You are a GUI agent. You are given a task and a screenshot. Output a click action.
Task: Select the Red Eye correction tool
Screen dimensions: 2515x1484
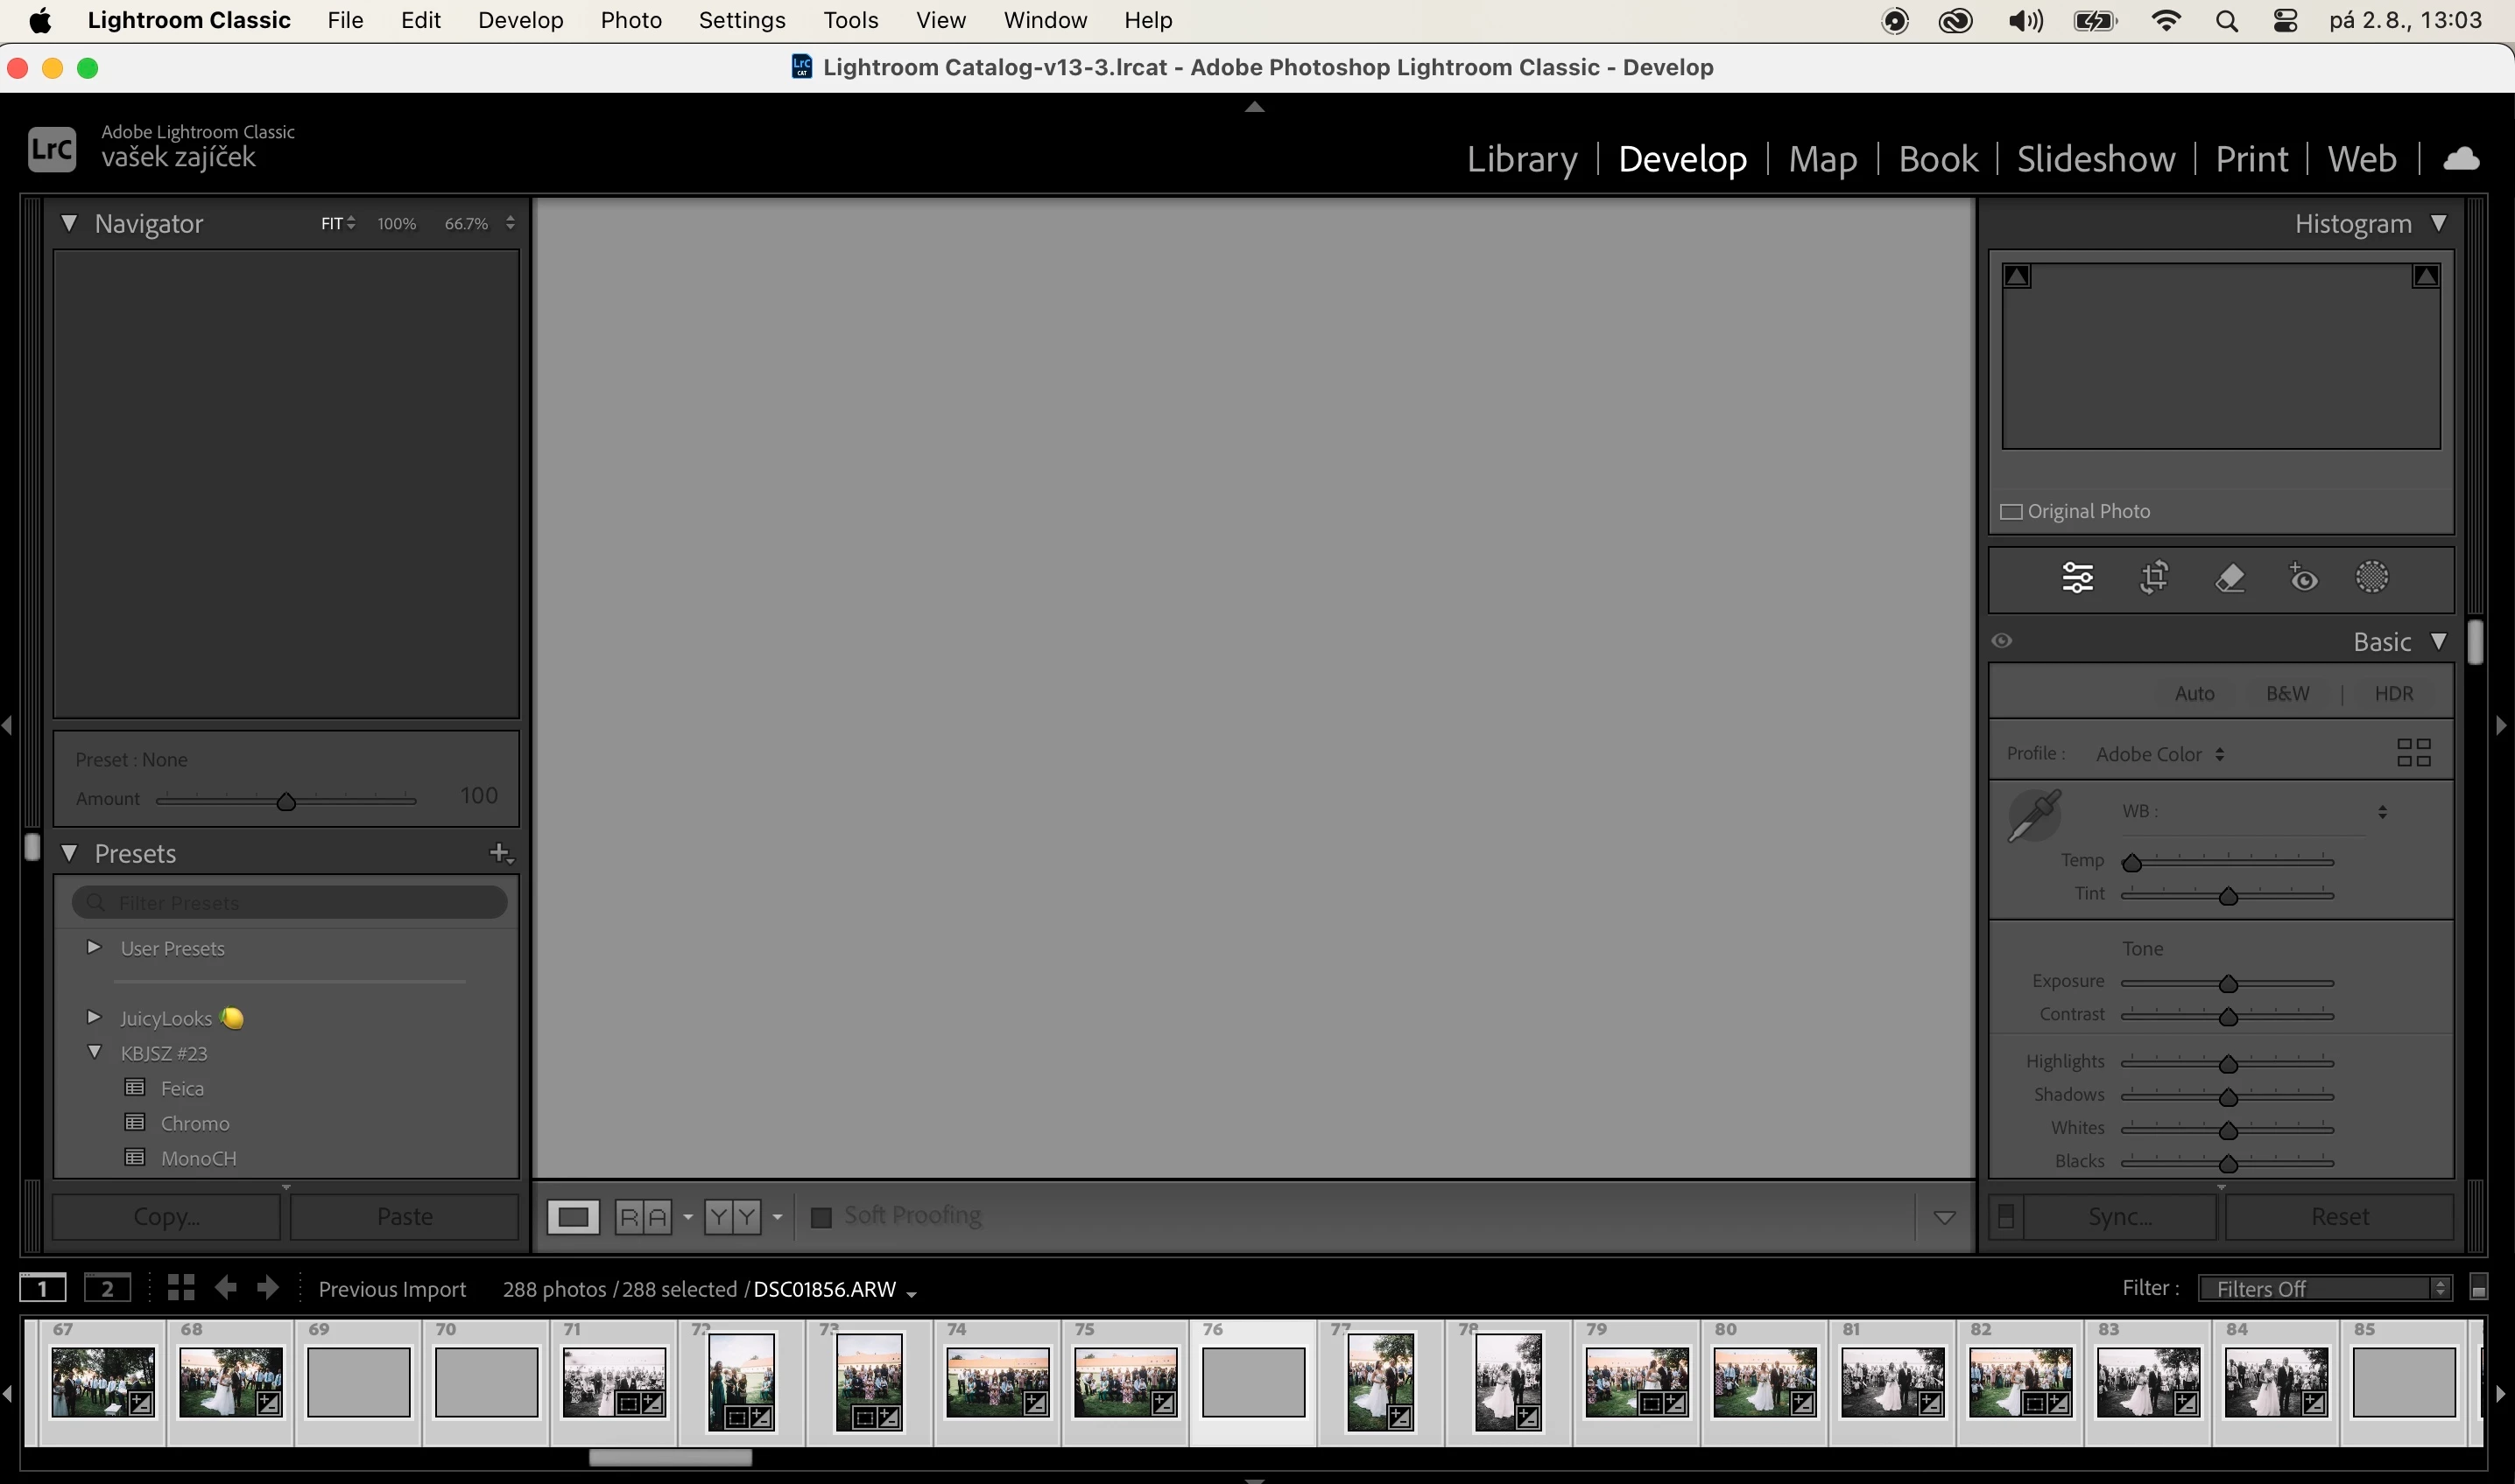pyautogui.click(x=2303, y=577)
